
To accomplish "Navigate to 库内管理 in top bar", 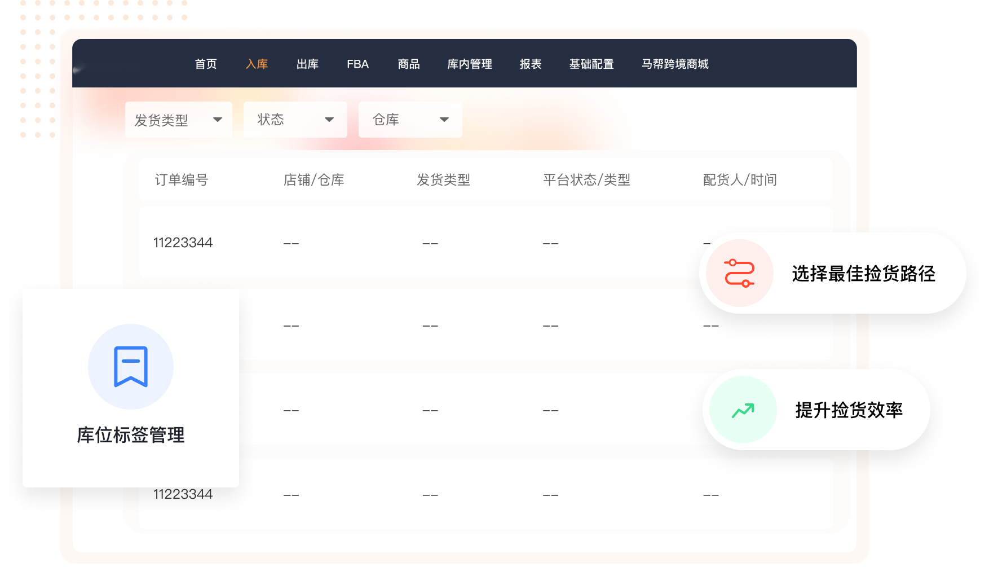I will pos(469,64).
